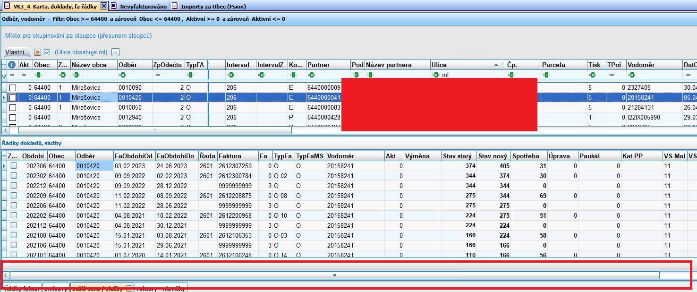Click the upper grid horizontal scrollbar thumb
This screenshot has width=697, height=292.
click(x=155, y=130)
